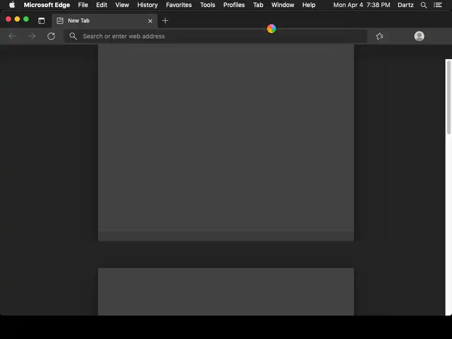Open the View menu
This screenshot has width=452, height=339.
pos(122,5)
